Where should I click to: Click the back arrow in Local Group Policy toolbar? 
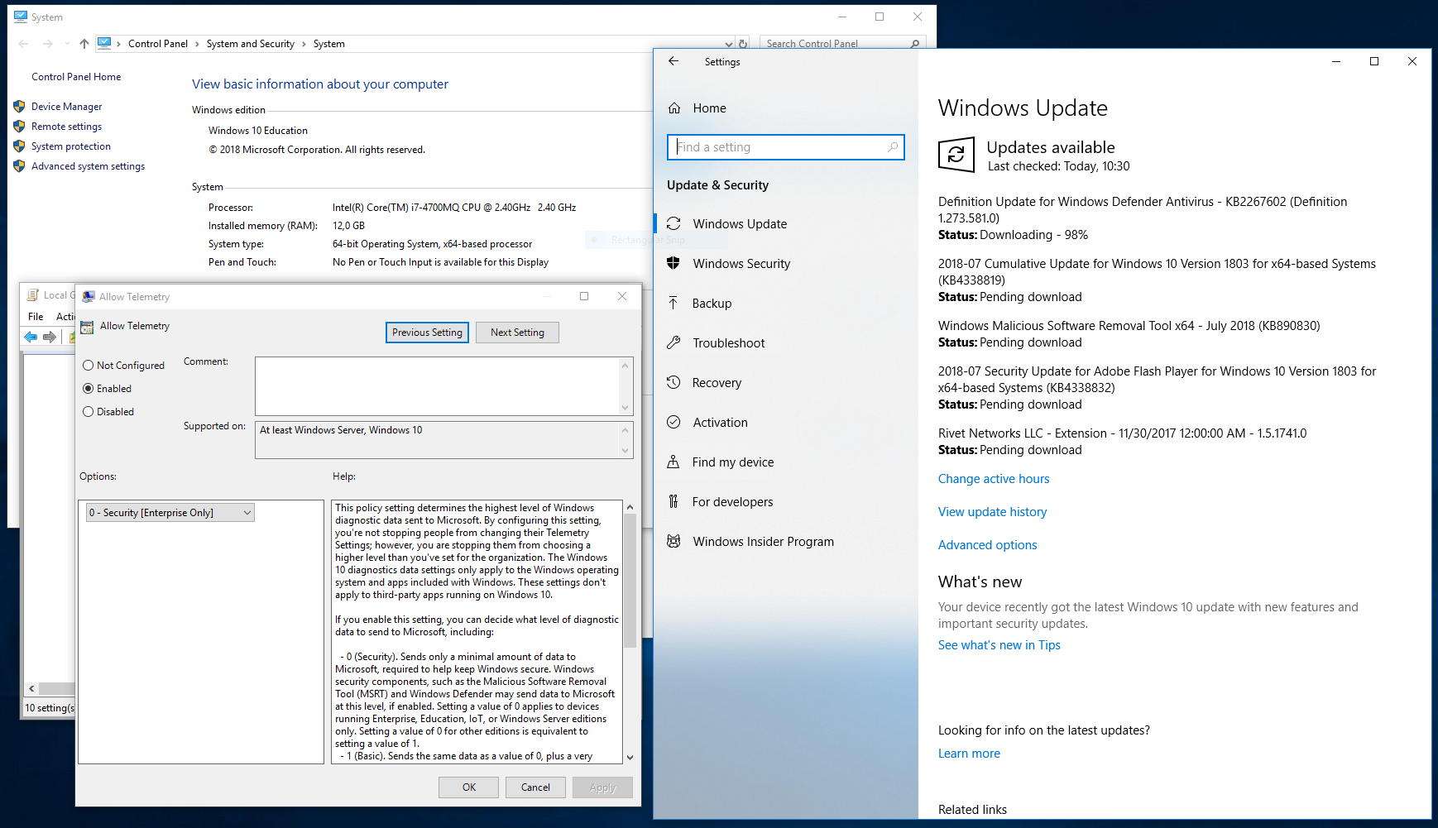click(31, 337)
